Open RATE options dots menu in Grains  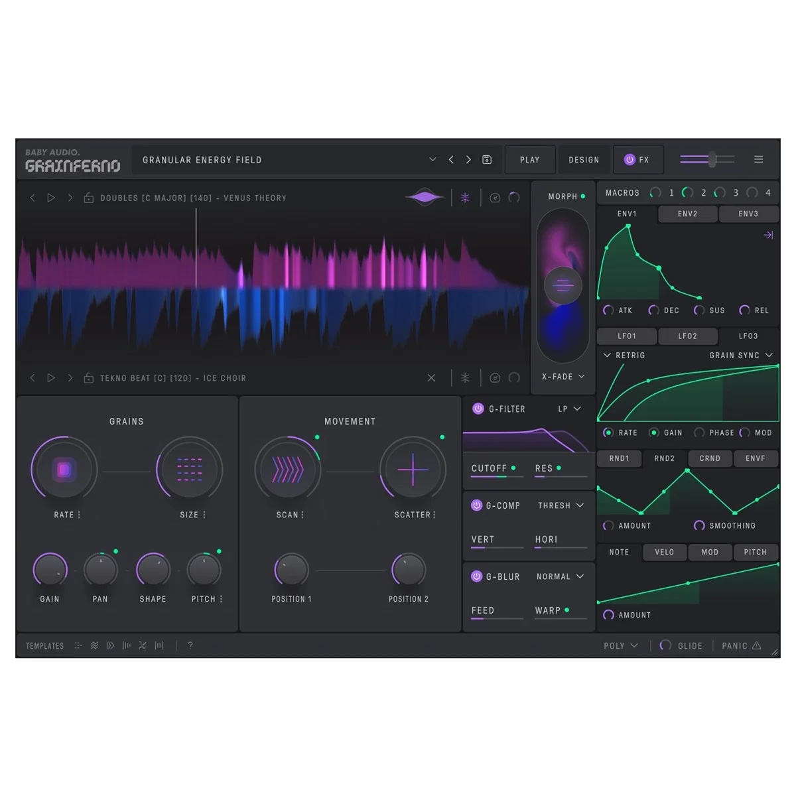(79, 515)
